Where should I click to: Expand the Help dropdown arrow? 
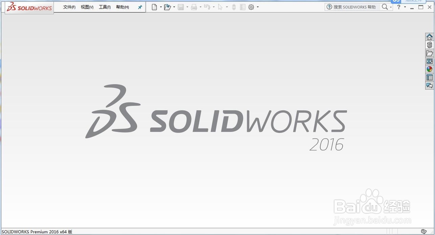click(x=405, y=7)
